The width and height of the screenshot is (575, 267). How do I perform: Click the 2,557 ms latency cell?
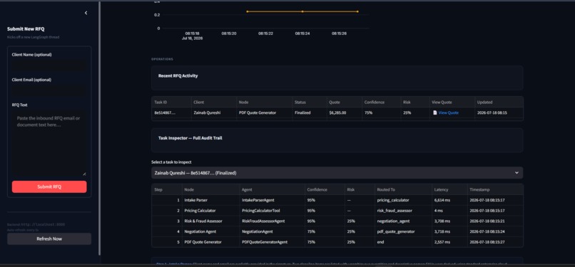tap(449, 242)
